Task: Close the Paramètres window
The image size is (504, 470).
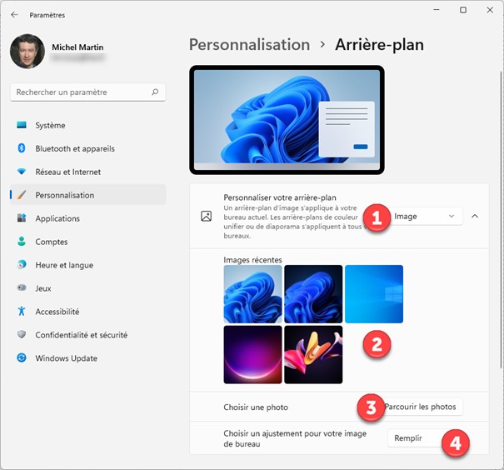Action: click(x=490, y=10)
